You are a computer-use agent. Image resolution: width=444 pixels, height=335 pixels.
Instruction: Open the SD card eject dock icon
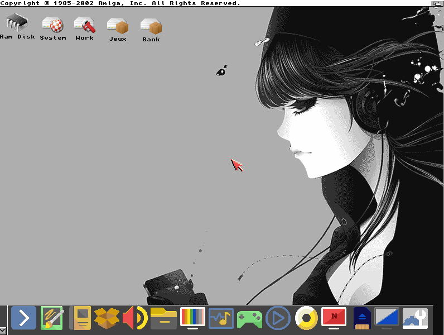coord(363,318)
